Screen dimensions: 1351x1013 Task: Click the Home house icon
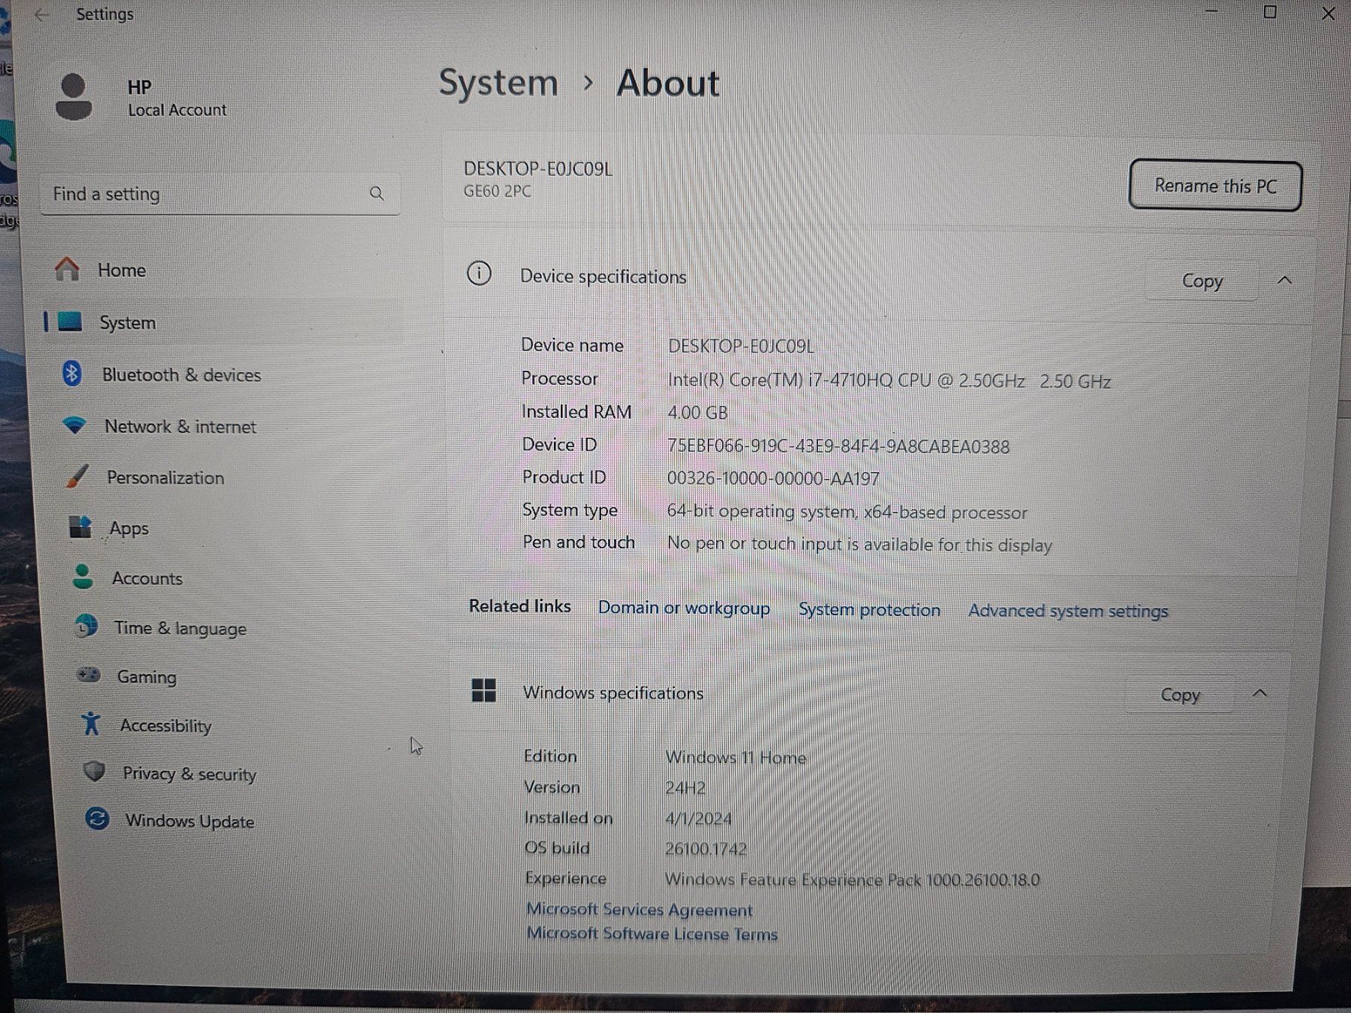coord(67,269)
